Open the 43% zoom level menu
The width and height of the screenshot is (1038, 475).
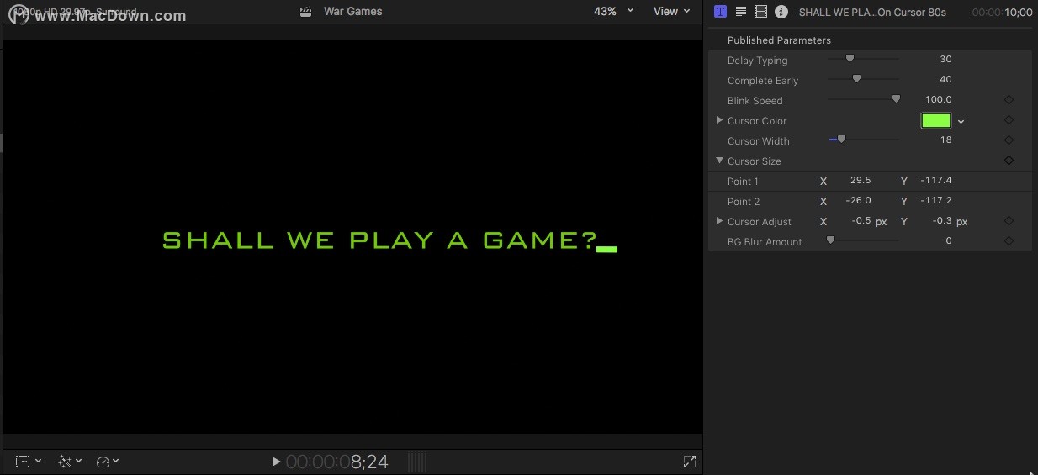(x=614, y=12)
